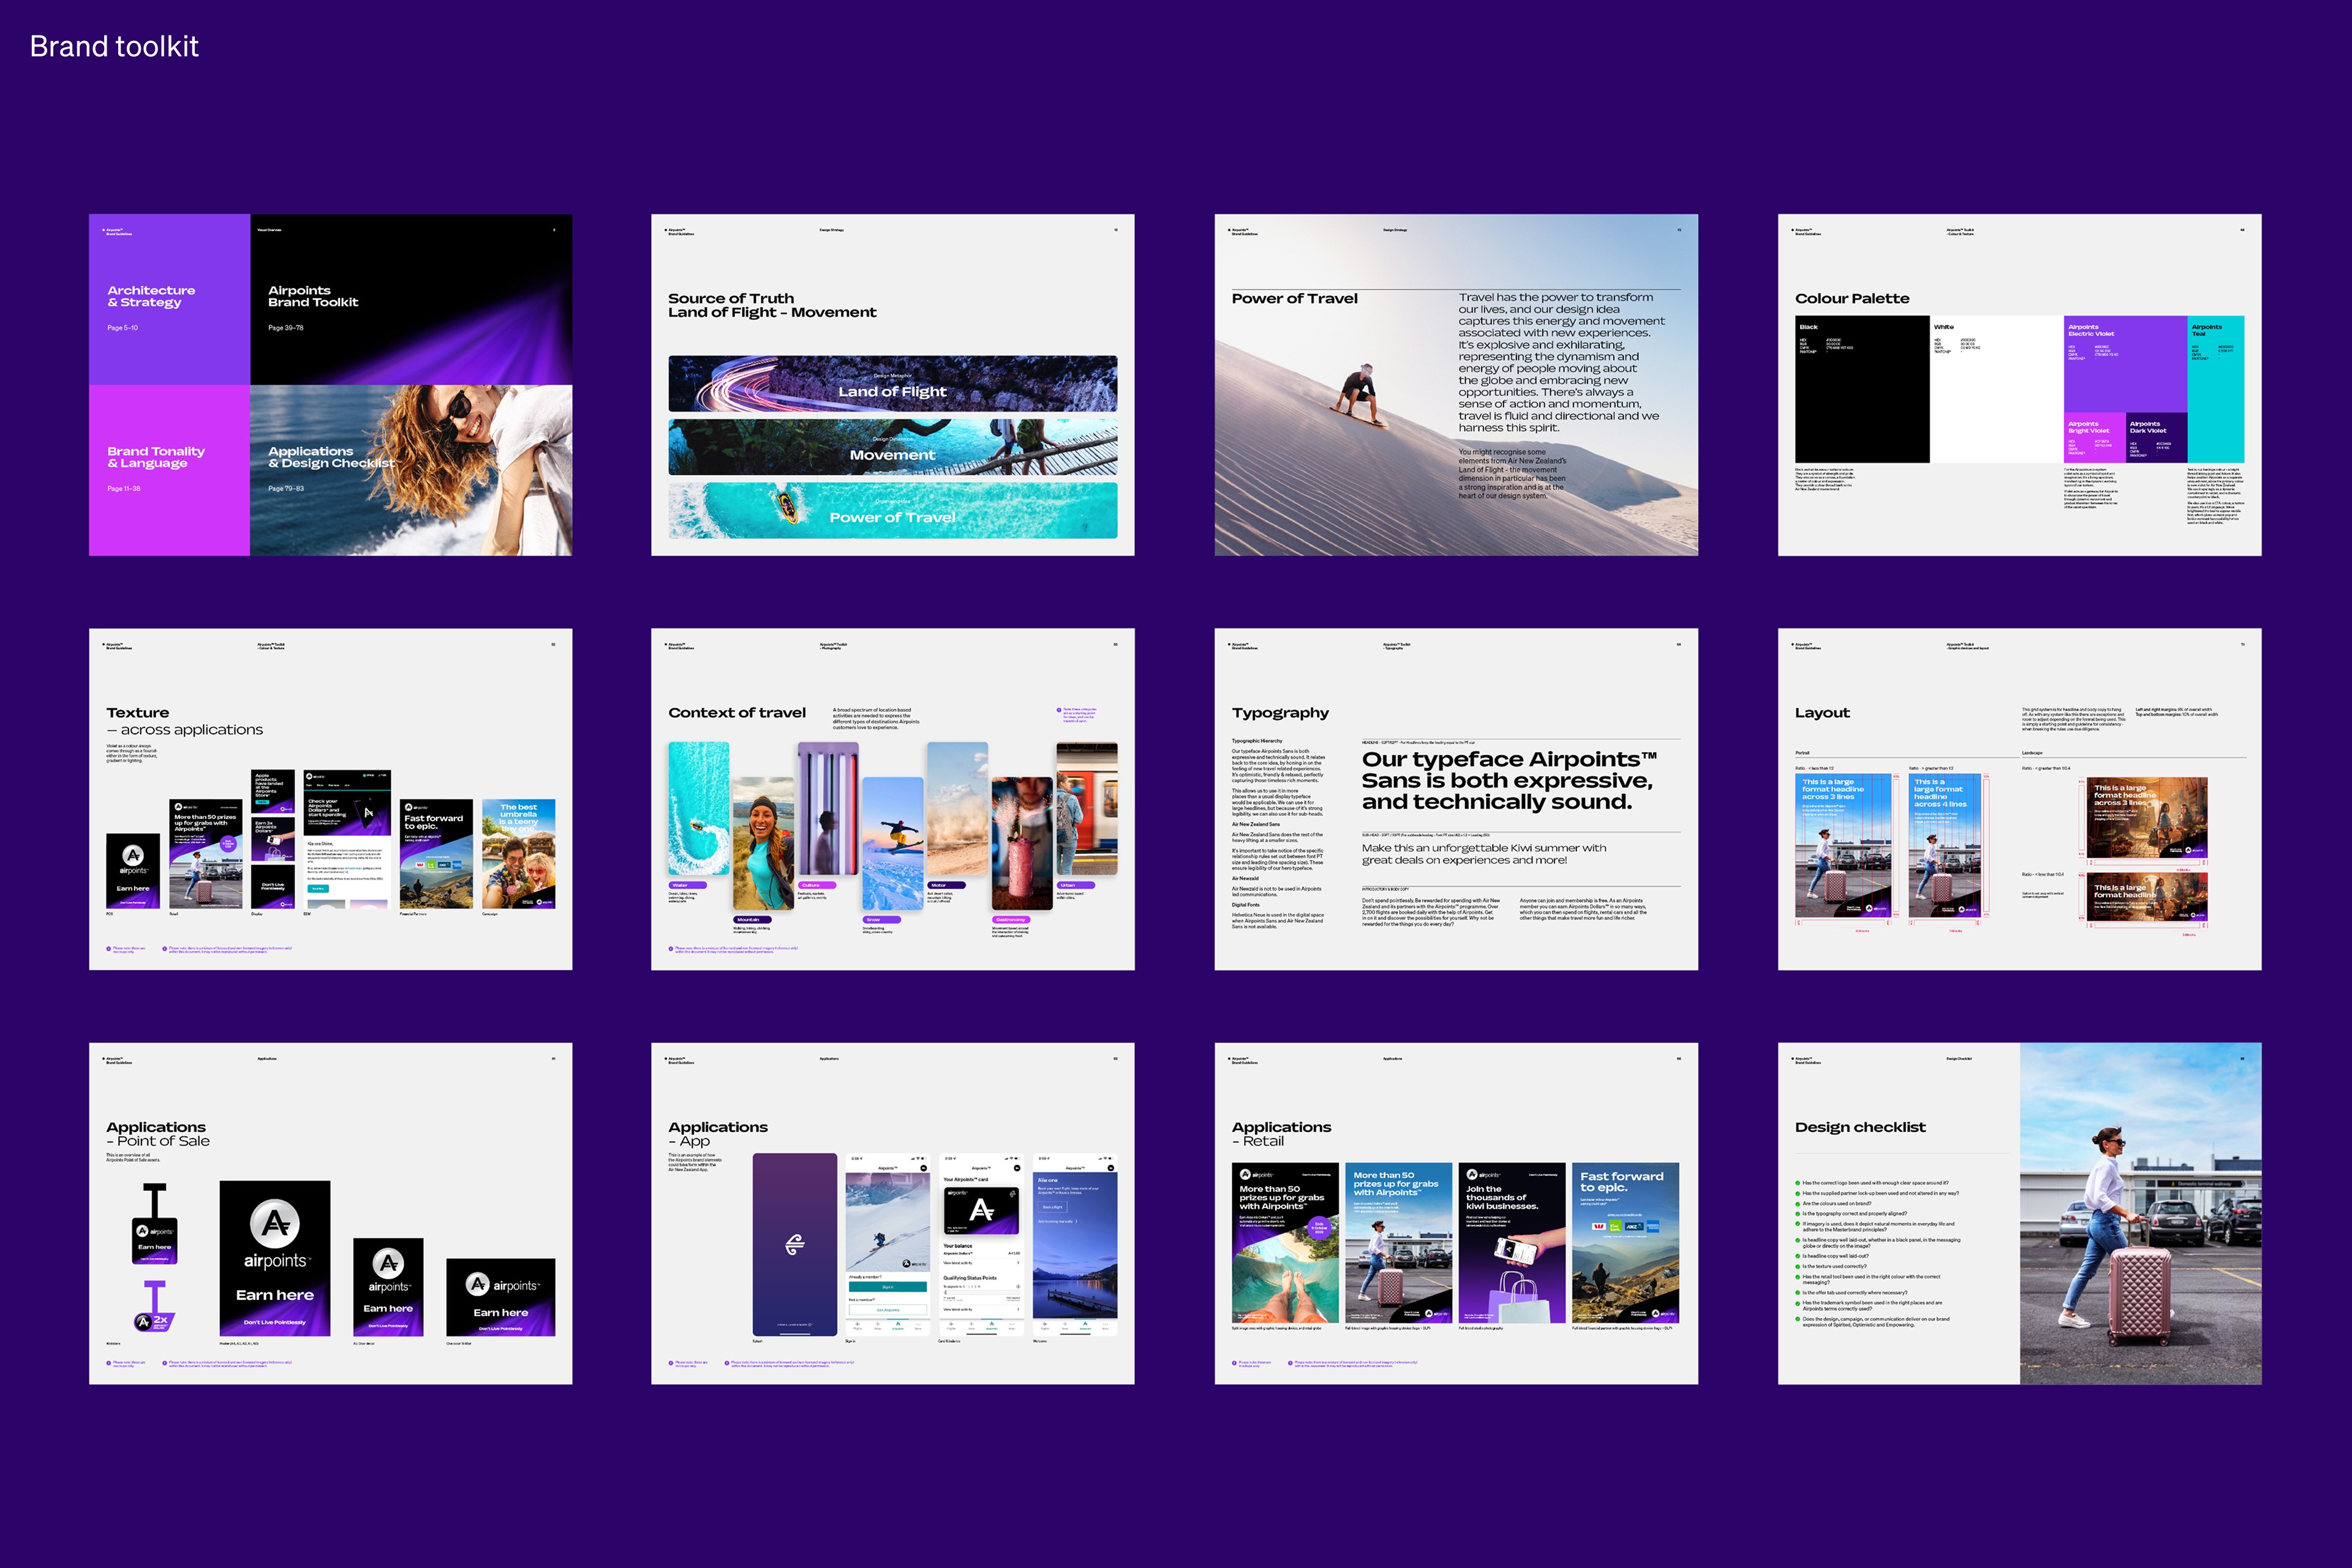Click the Air New Zealand koru app icon
The height and width of the screenshot is (1568, 2352).
coord(794,1244)
